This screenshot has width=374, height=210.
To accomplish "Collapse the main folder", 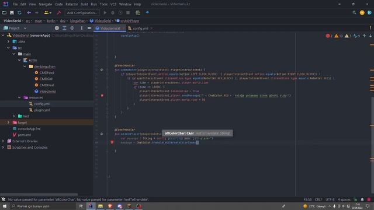I will [x=14, y=54].
